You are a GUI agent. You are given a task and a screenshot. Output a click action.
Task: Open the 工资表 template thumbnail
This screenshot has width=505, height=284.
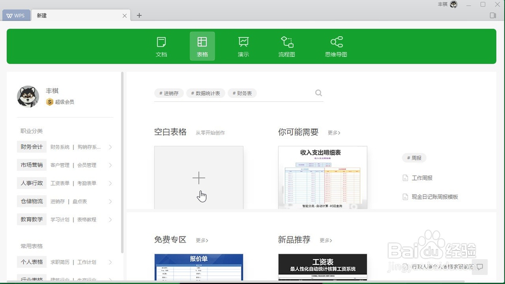click(323, 267)
